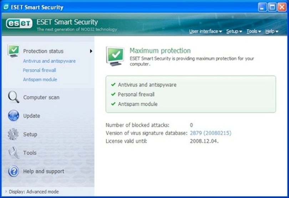Image resolution: width=289 pixels, height=198 pixels.
Task: Click the Antispam module status entry
Action: (x=138, y=104)
